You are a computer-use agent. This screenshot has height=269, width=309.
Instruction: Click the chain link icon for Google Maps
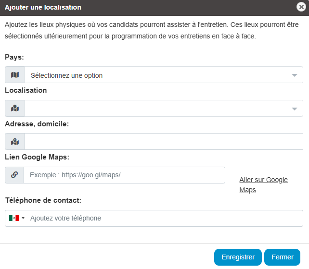coord(14,175)
